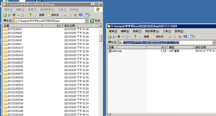Select folder 201510302920
The width and height of the screenshot is (216, 116).
tap(13, 92)
